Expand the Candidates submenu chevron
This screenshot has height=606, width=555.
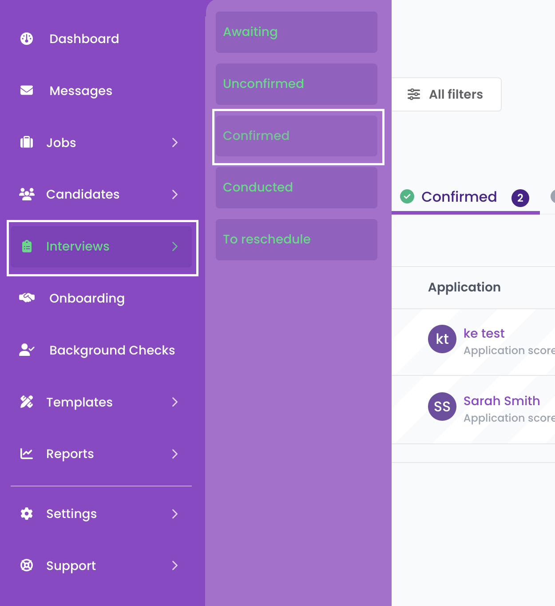tap(175, 195)
